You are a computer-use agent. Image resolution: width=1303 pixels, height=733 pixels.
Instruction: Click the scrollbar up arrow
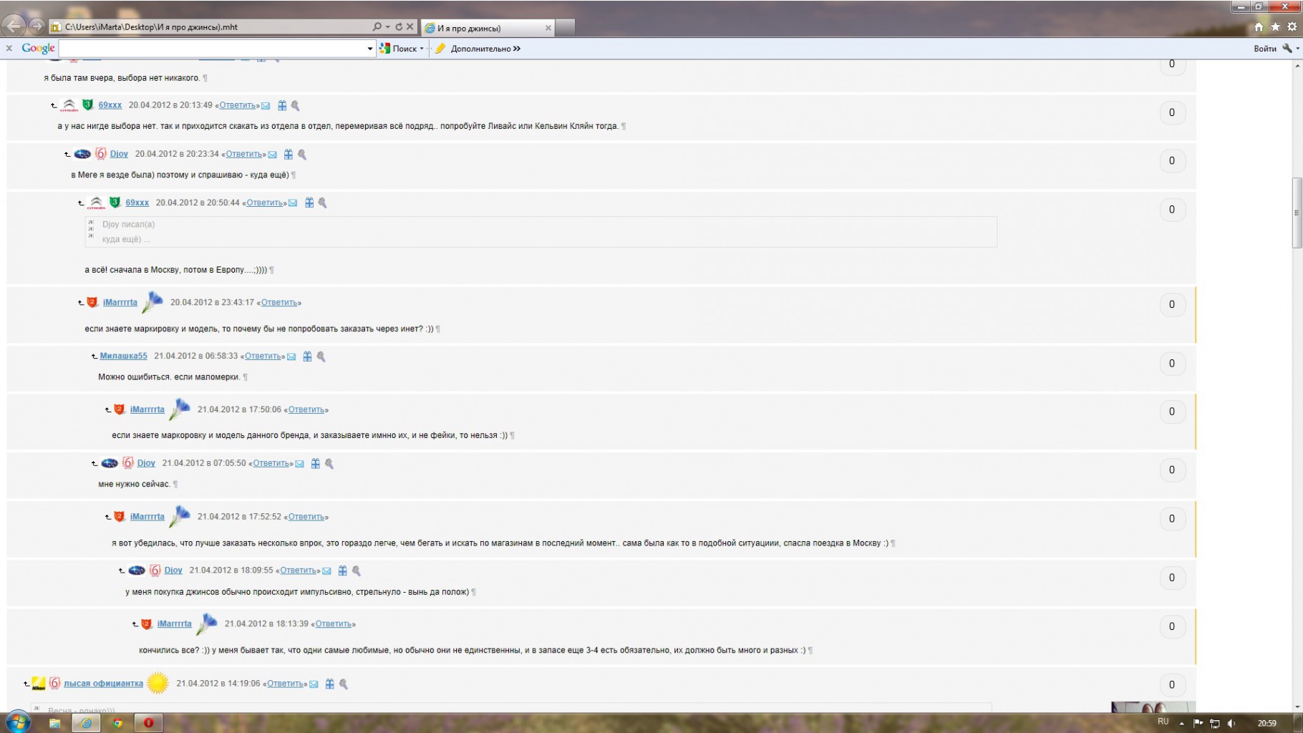[x=1297, y=65]
